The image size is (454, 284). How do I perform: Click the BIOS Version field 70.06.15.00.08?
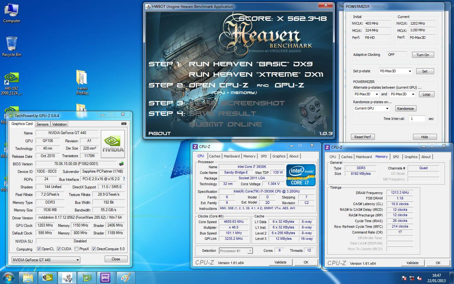pyautogui.click(x=76, y=164)
